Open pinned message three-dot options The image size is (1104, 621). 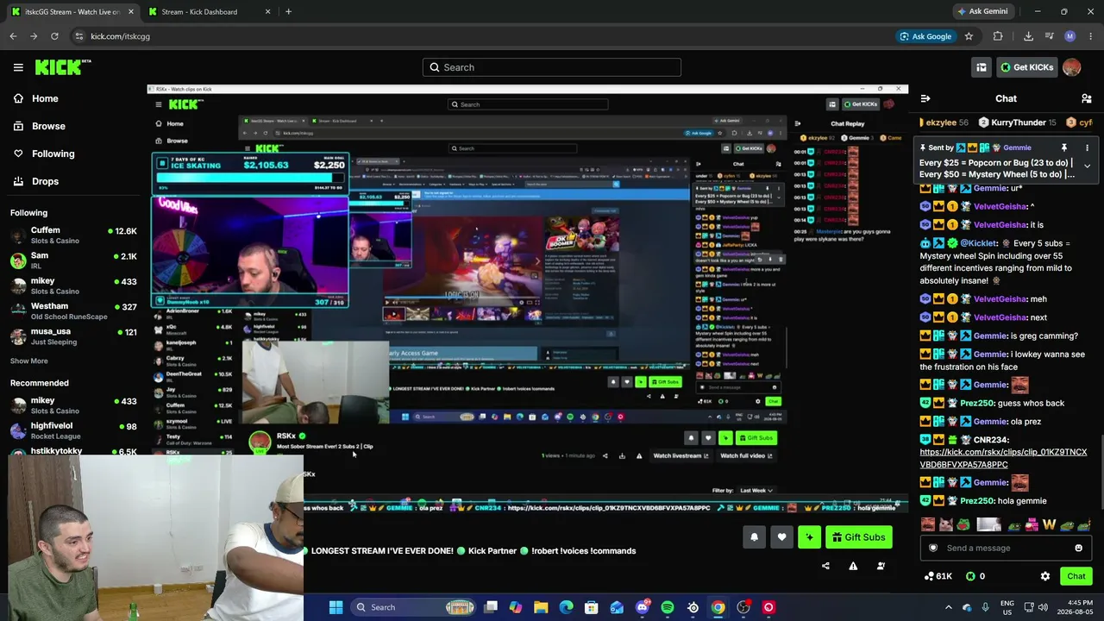[1087, 148]
